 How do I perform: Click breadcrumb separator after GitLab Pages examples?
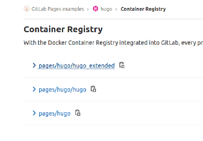88,9
